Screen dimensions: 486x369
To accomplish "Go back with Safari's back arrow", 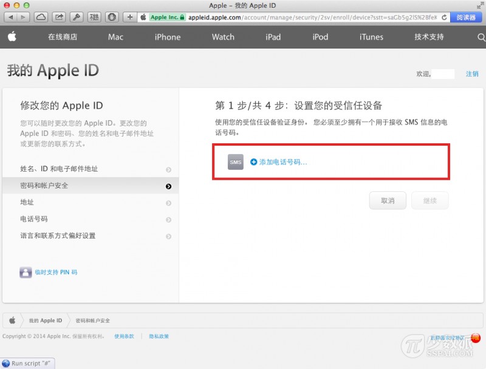I will point(10,18).
